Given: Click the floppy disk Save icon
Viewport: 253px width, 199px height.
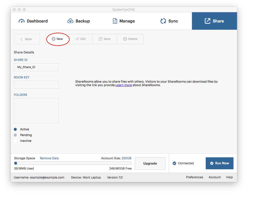Looking at the screenshot, I should point(101,39).
